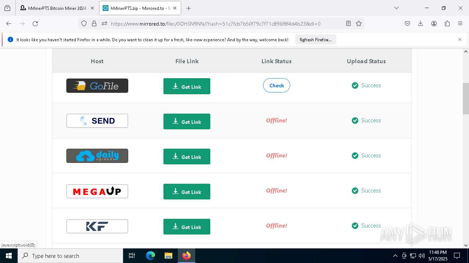The width and height of the screenshot is (469, 263).
Task: Click Get Link for the KF host
Action: 187,226
